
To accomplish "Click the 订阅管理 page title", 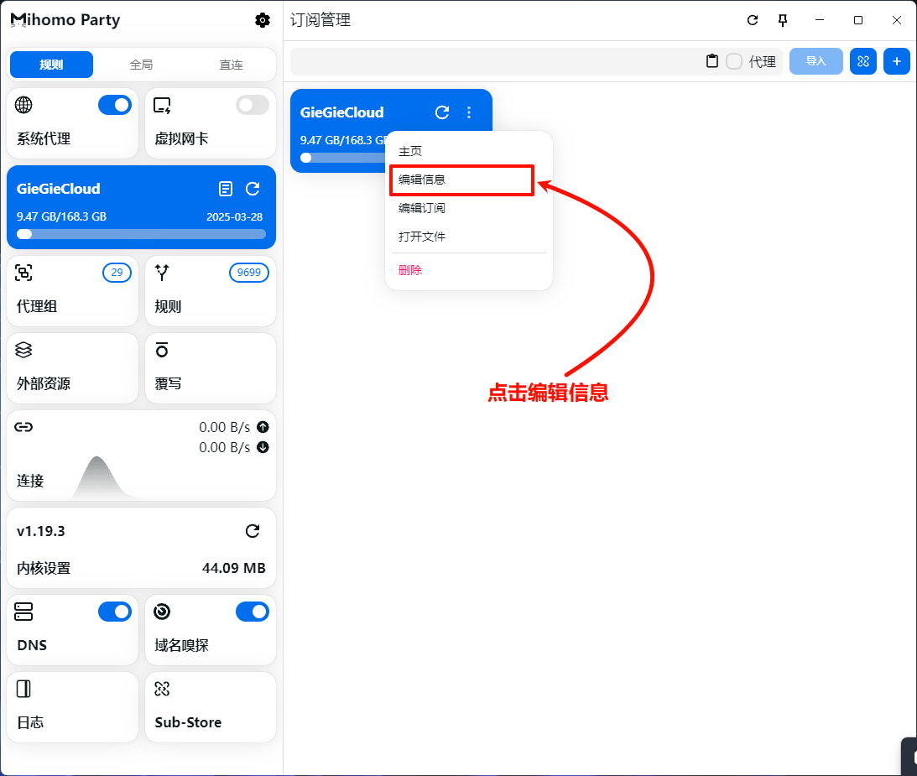I will pos(320,20).
